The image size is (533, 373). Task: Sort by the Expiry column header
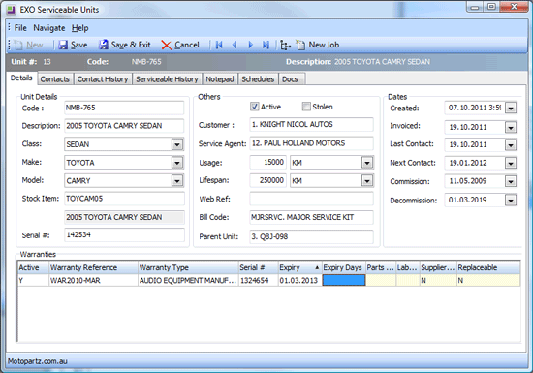pyautogui.click(x=299, y=267)
